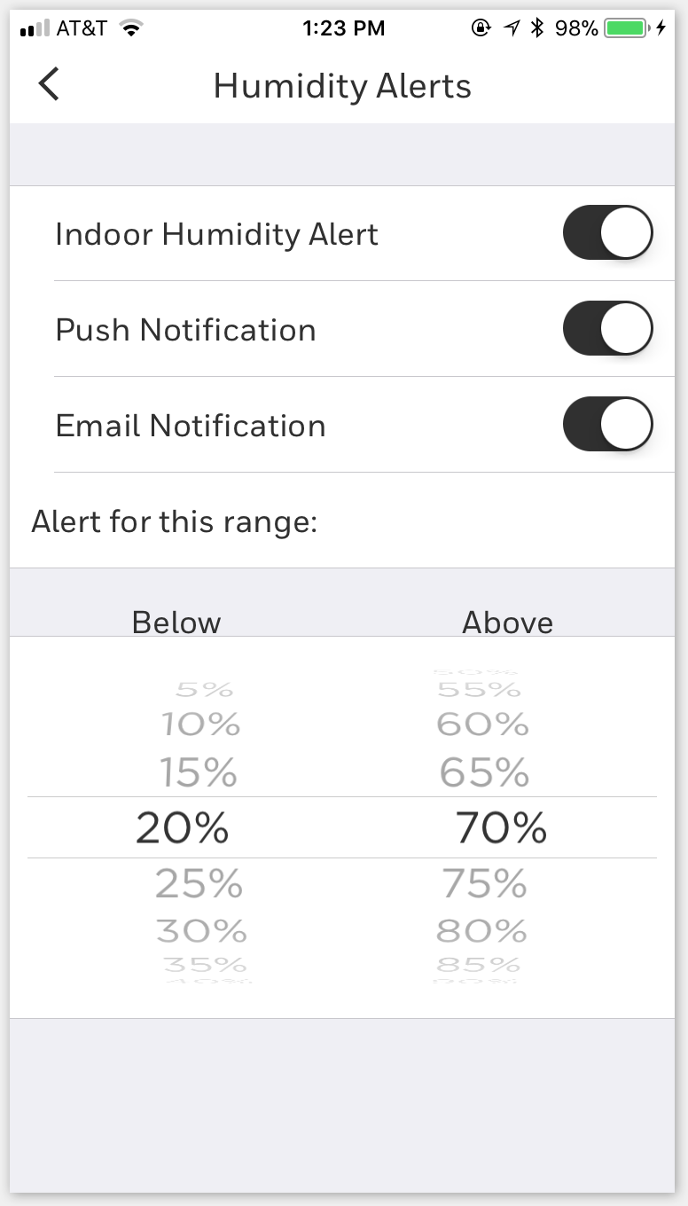Tap the Bluetooth status icon

point(536,28)
